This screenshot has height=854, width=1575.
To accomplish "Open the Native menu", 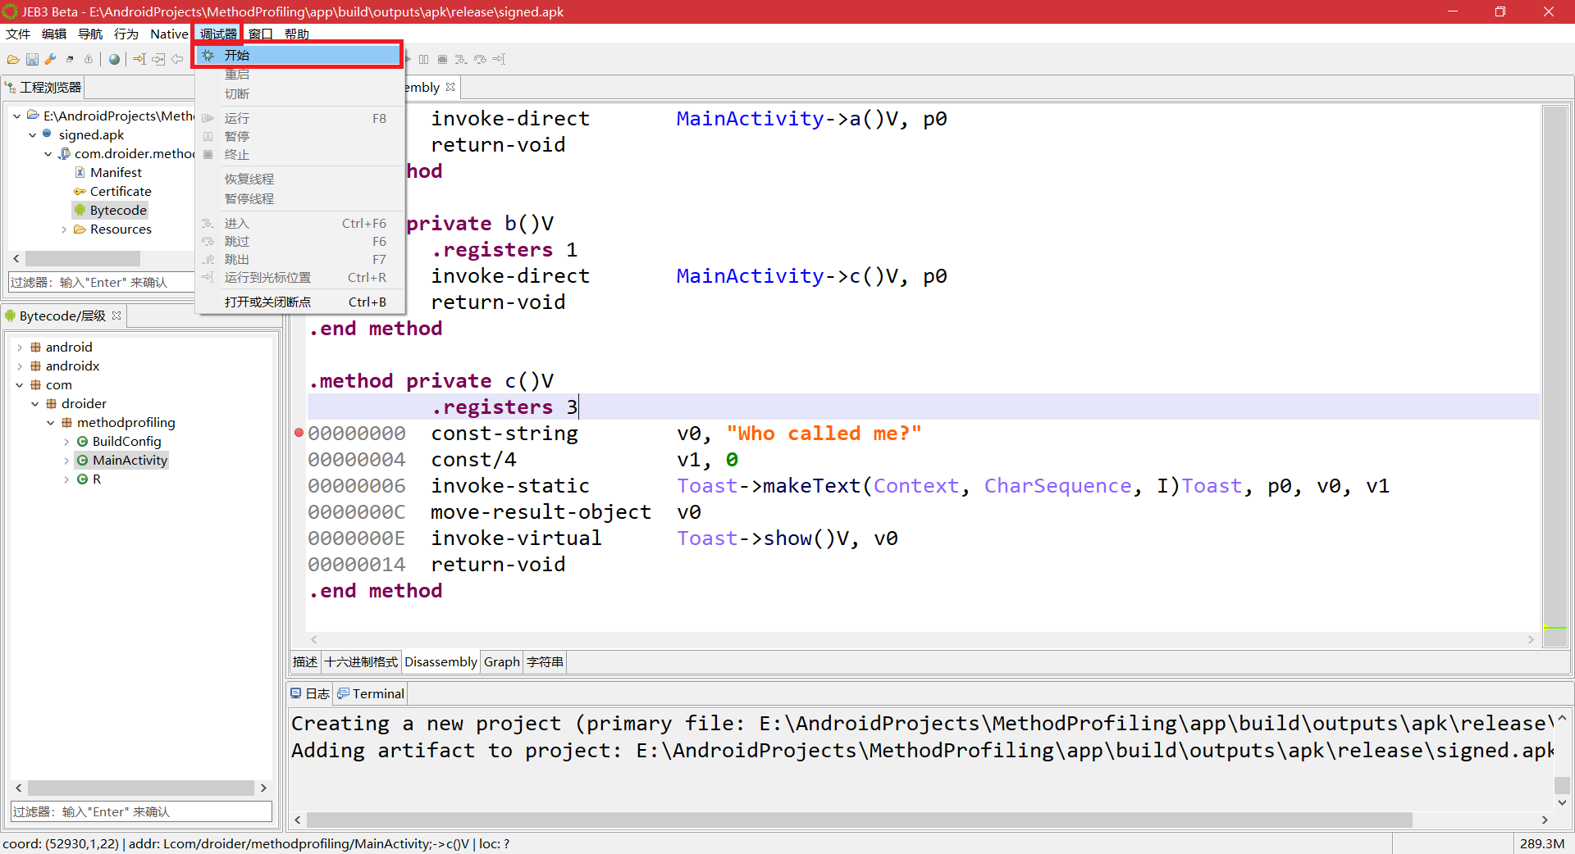I will 169,34.
